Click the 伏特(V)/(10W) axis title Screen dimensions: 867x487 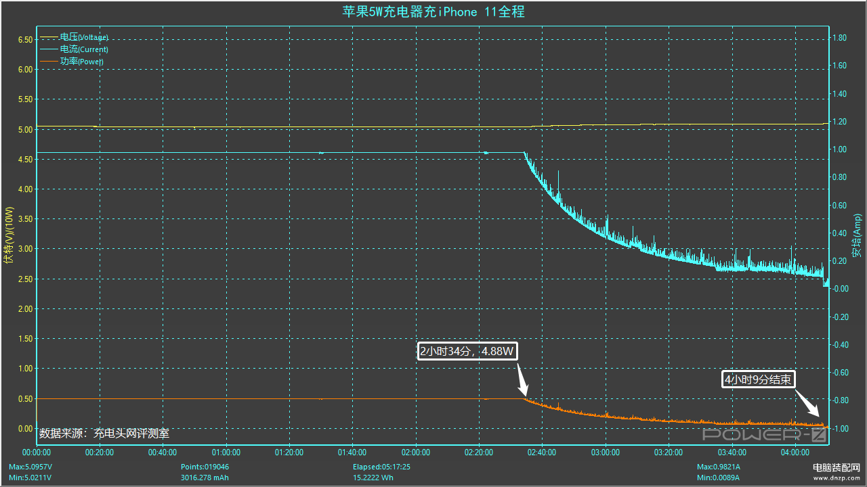[9, 235]
